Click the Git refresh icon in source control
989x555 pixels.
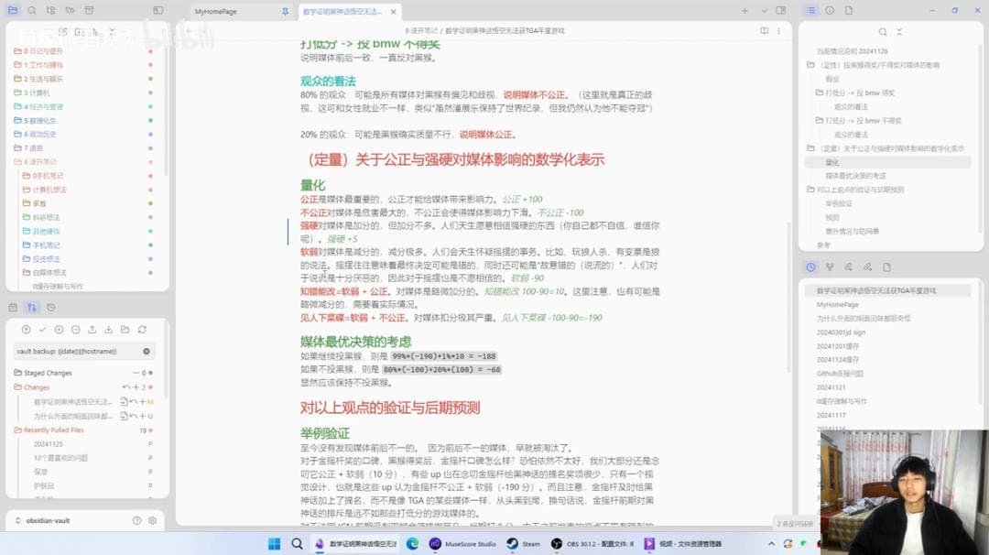(142, 330)
